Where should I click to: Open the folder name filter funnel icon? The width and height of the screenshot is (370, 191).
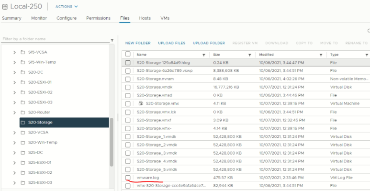tap(112, 40)
